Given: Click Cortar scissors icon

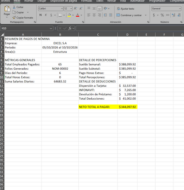Looking at the screenshot, I should pyautogui.click(x=14, y=7).
